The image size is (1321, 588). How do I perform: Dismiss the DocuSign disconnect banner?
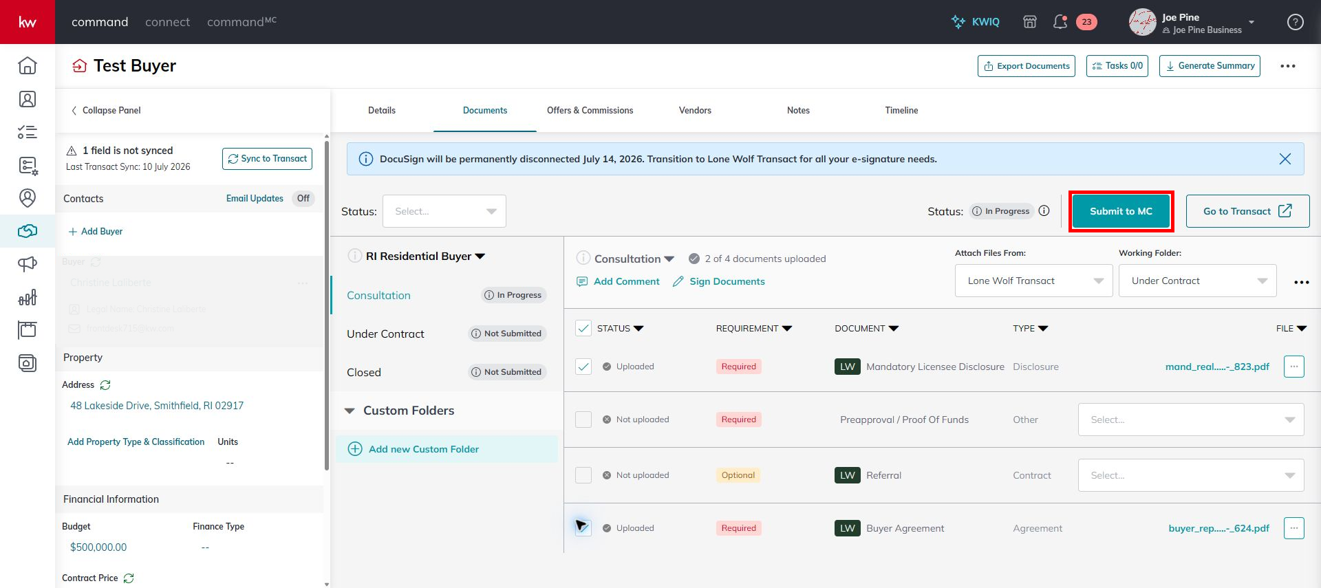tap(1285, 159)
